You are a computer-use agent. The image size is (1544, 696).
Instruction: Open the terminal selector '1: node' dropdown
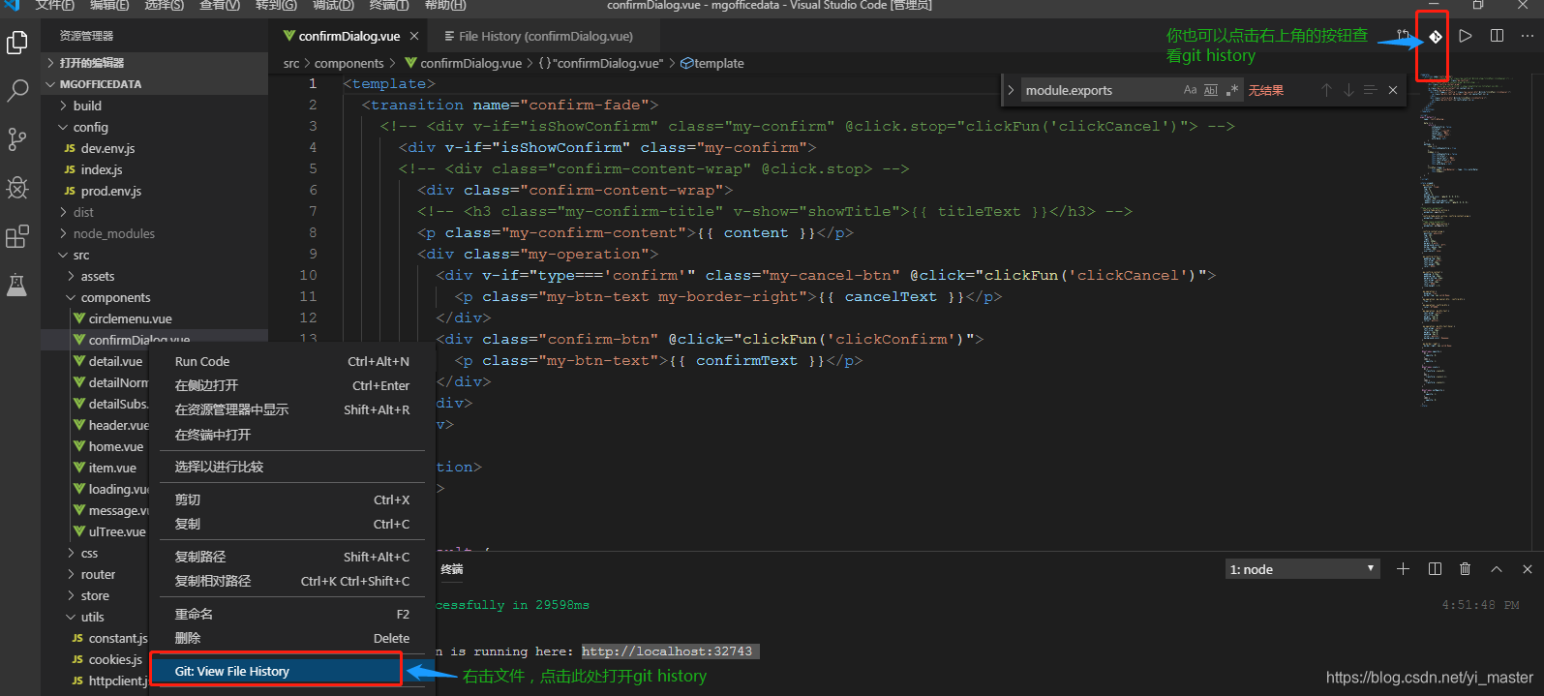coord(1302,569)
